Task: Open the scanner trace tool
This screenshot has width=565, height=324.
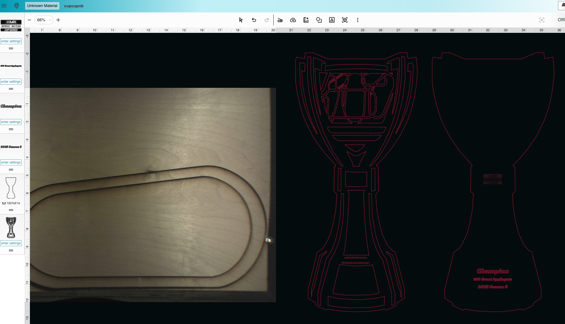Action: point(280,20)
